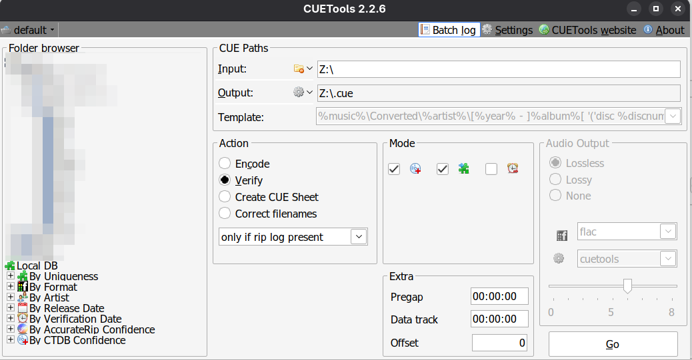This screenshot has height=360, width=692.
Task: Enable the unchecked alarm clock mode checkbox
Action: tap(491, 169)
